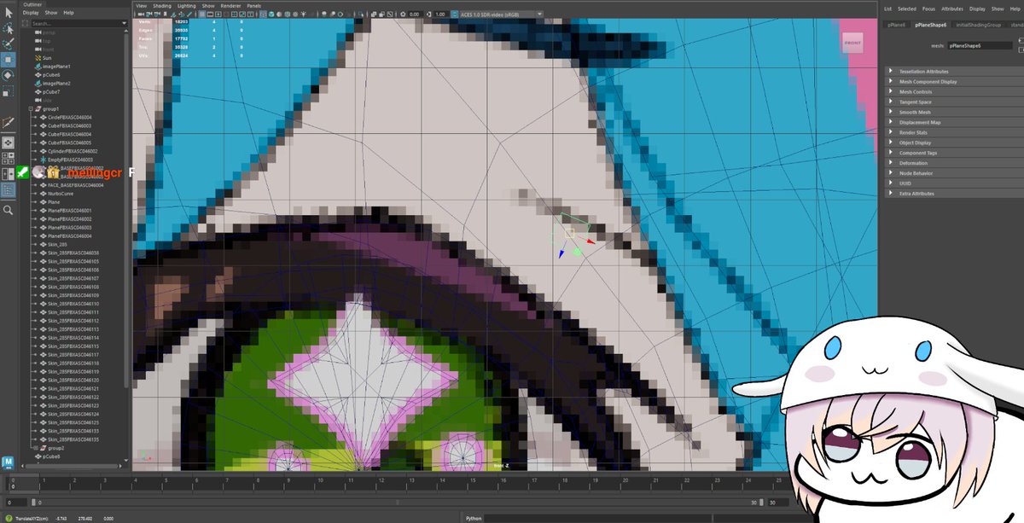The height and width of the screenshot is (523, 1024).
Task: Switch to the pPlaneShape6 tab
Action: 930,26
